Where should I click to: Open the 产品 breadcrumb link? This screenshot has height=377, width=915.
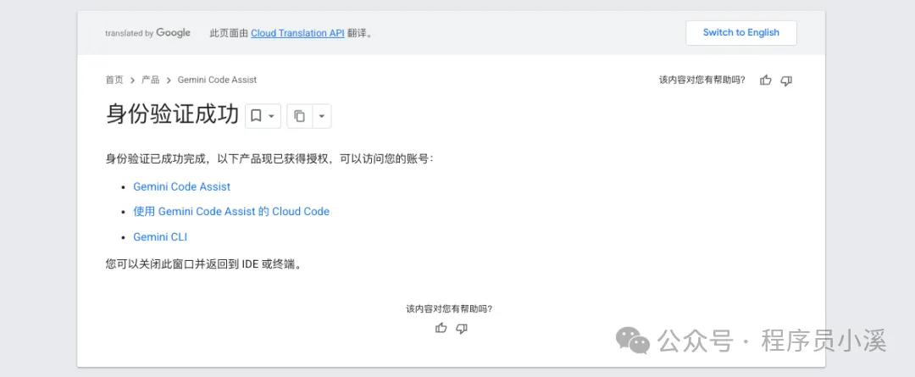pyautogui.click(x=151, y=80)
